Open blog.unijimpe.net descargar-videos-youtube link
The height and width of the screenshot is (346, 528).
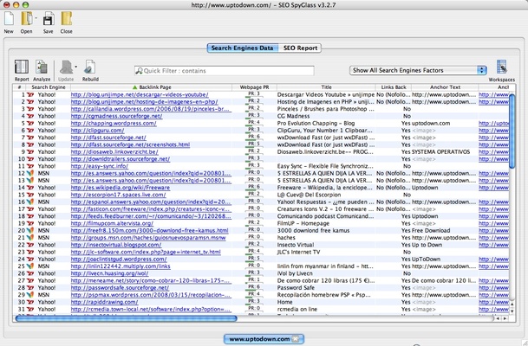click(x=140, y=95)
